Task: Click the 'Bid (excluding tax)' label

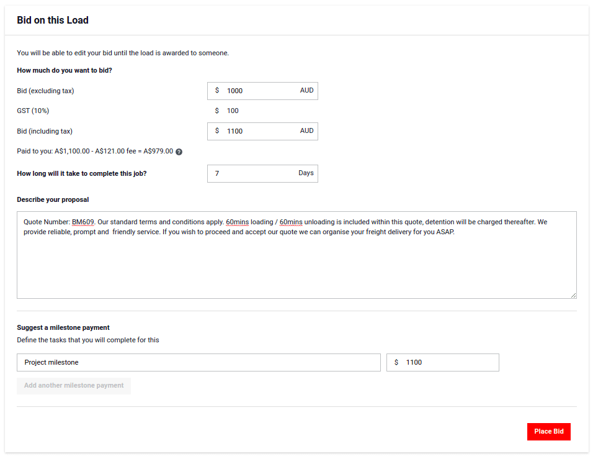Action: (x=45, y=91)
